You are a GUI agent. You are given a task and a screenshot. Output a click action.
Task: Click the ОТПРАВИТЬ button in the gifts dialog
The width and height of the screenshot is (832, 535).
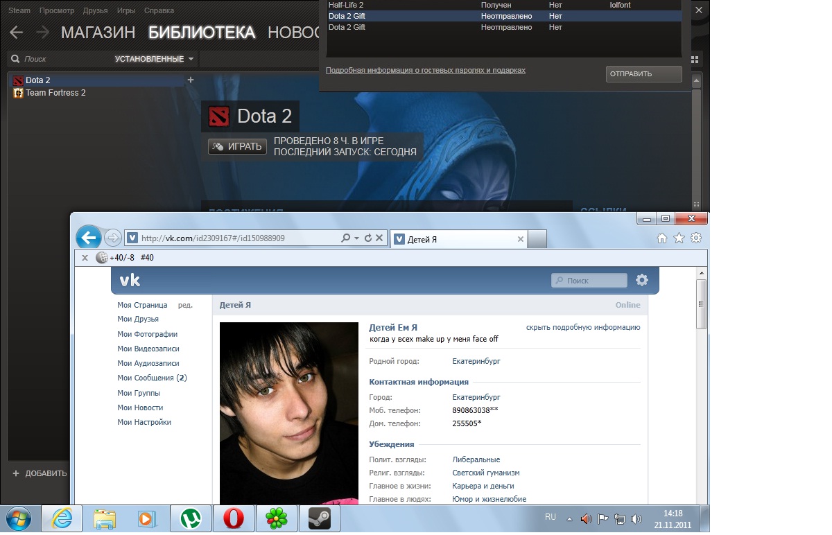(x=643, y=74)
